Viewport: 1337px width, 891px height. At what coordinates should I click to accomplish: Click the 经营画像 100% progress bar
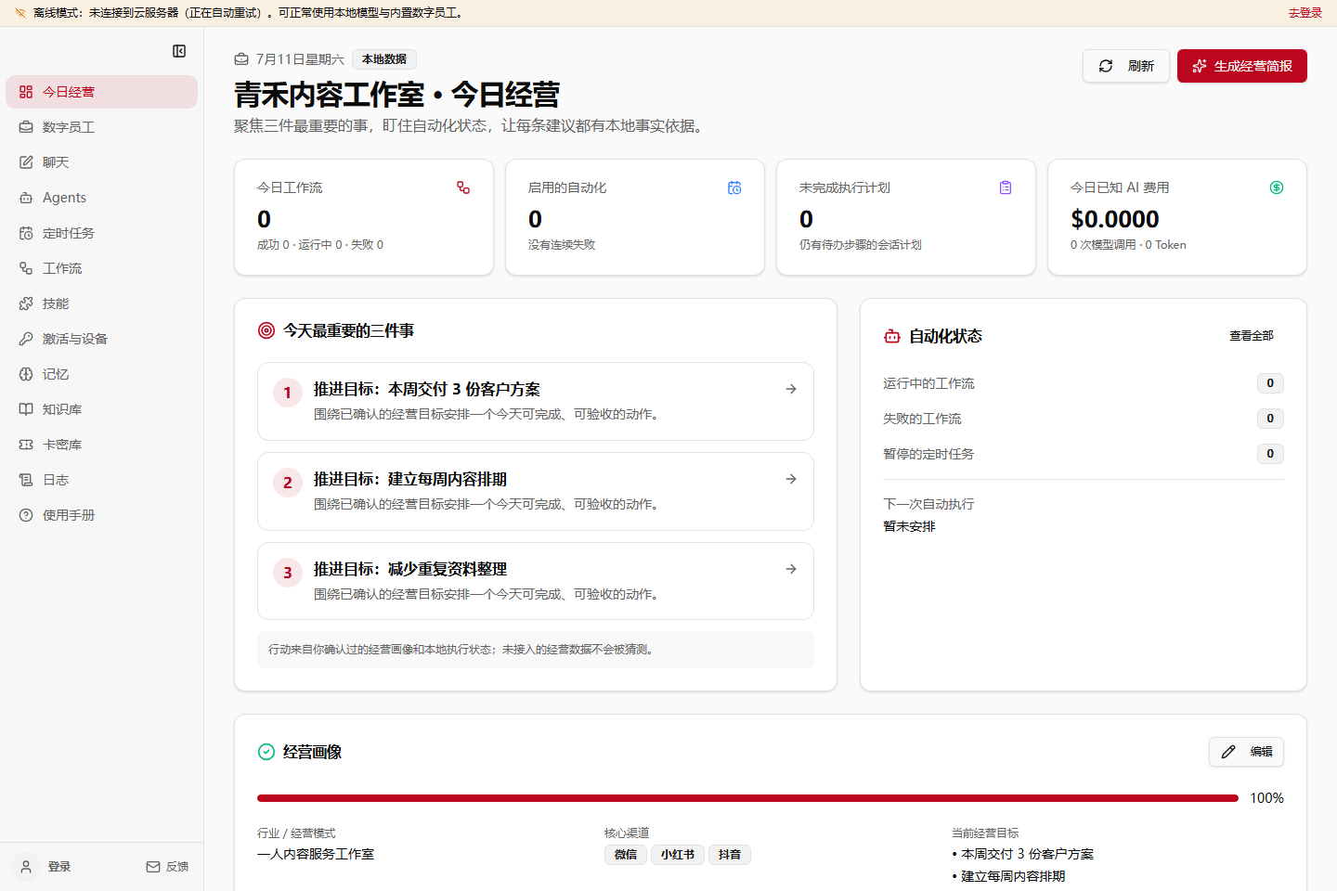point(747,798)
